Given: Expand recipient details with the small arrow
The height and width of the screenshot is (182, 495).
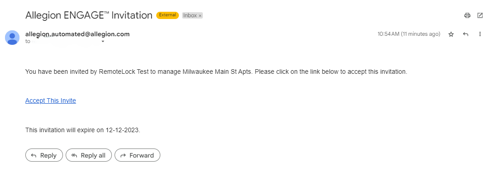Looking at the screenshot, I should [x=103, y=41].
